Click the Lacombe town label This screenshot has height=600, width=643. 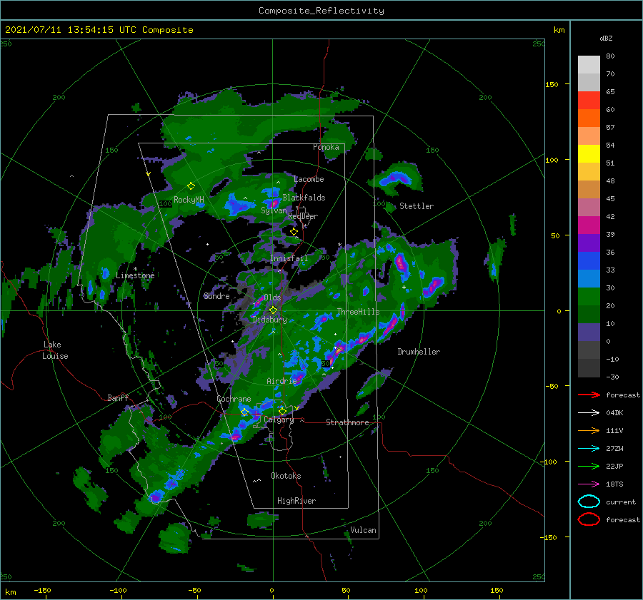coord(309,179)
